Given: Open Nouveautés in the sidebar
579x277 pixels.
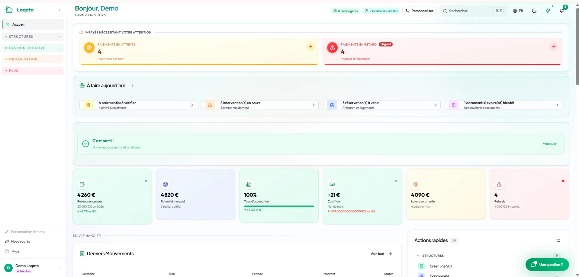Looking at the screenshot, I should click(x=18, y=241).
